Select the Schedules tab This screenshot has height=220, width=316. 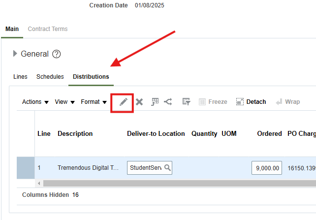[x=50, y=77]
